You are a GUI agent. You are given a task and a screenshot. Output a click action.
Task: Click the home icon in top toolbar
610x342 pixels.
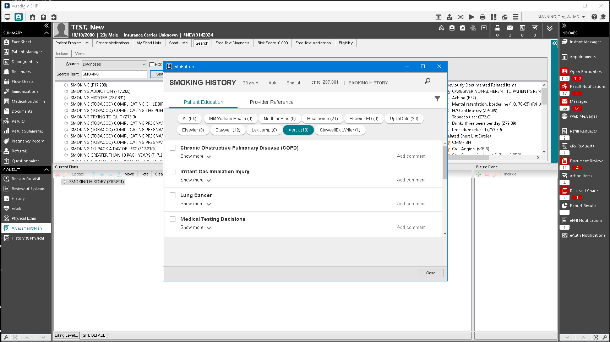click(x=33, y=17)
